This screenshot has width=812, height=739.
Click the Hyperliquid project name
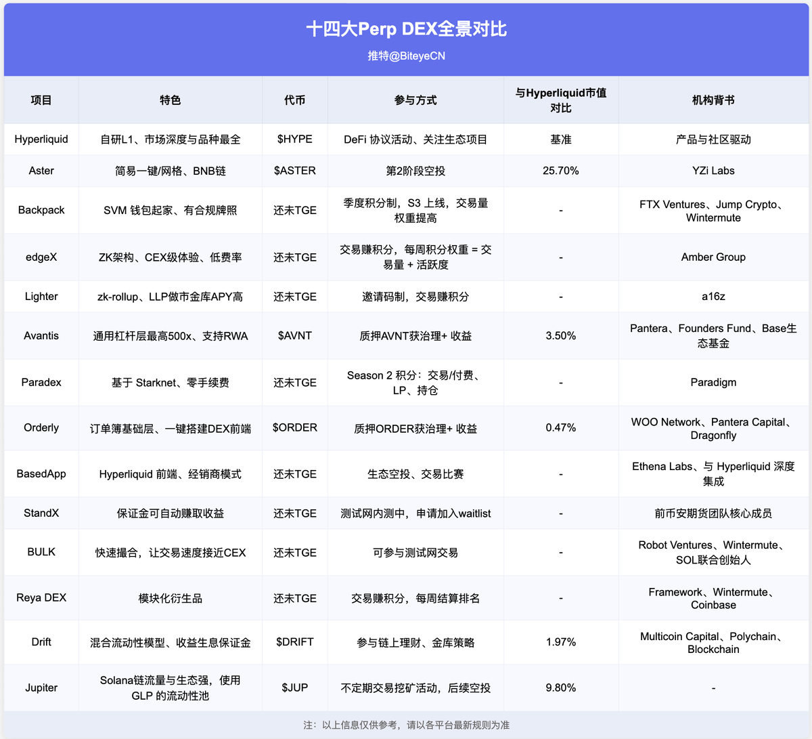[41, 139]
